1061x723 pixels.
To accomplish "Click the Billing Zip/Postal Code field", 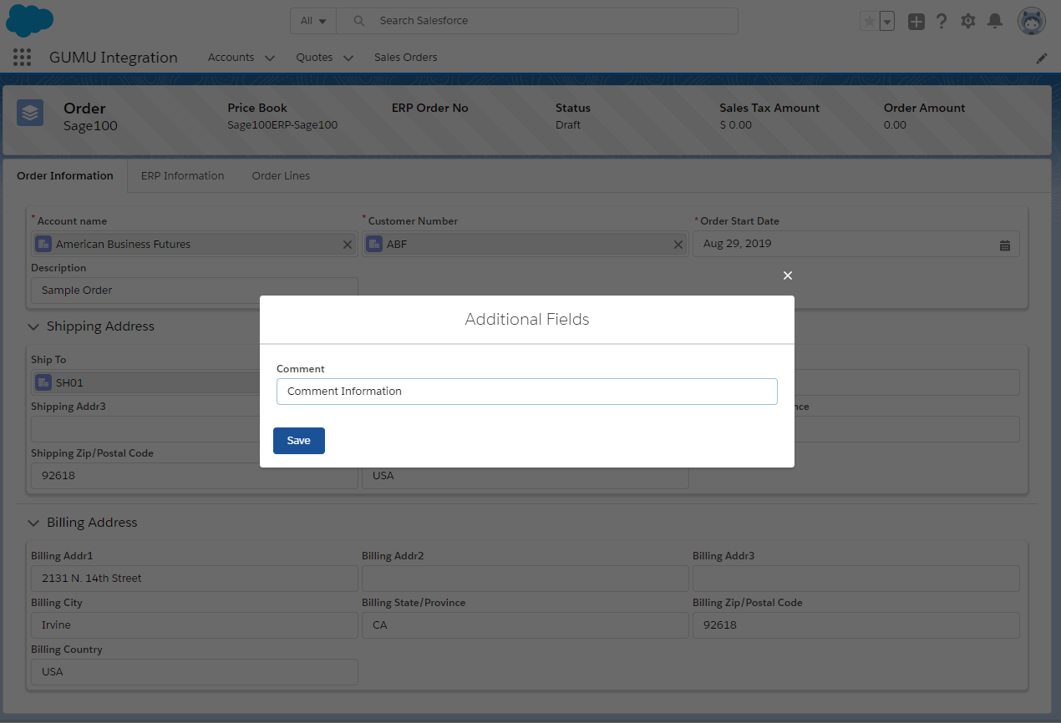I will click(855, 625).
